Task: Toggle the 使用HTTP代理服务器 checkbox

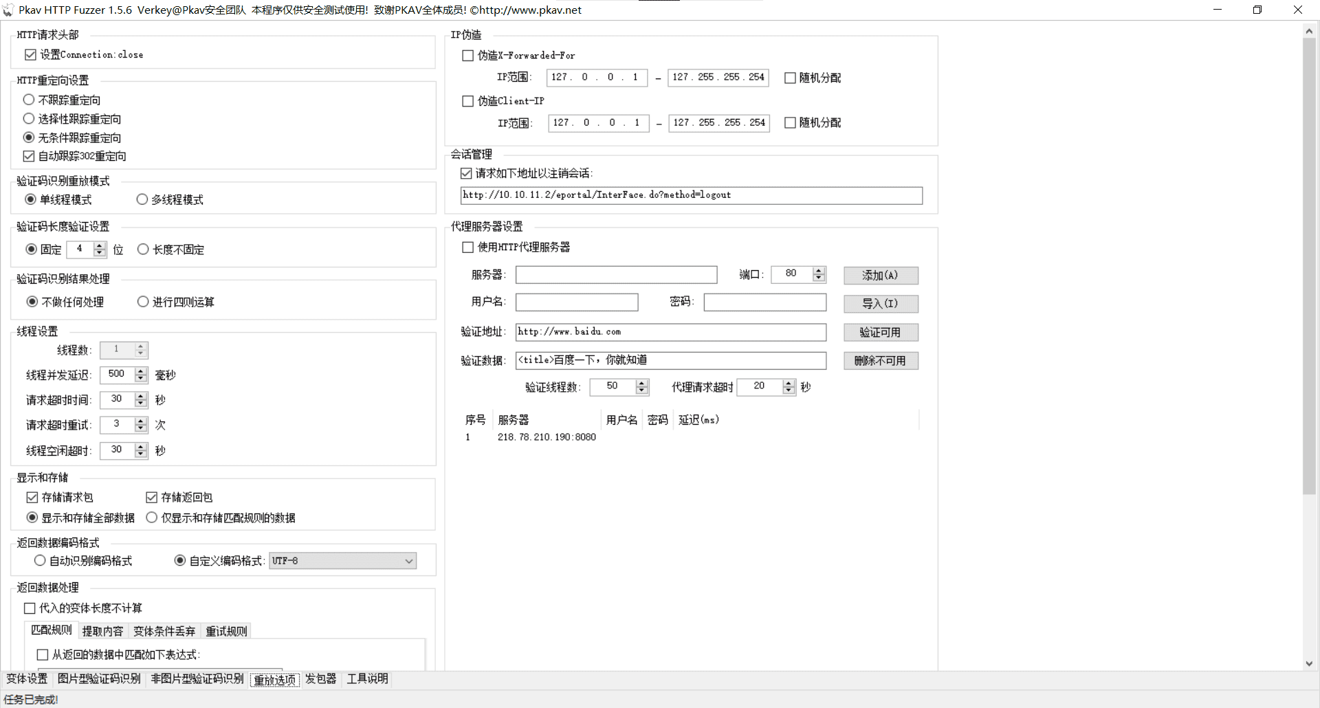Action: coord(468,247)
